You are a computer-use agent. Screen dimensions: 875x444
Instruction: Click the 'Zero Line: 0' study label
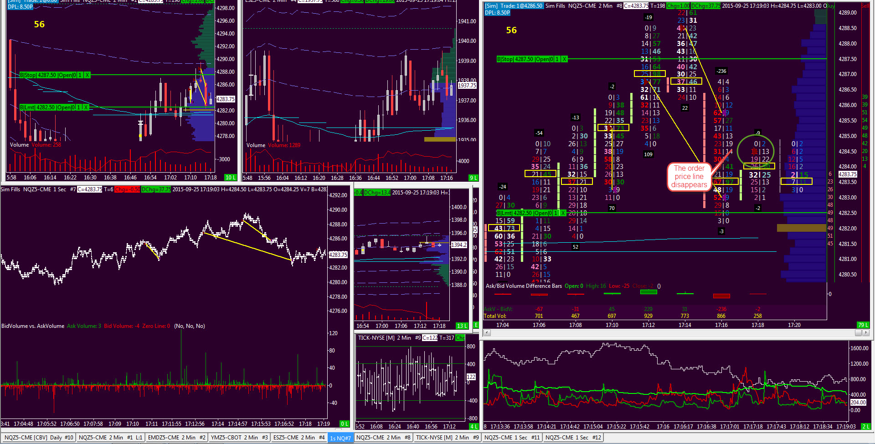(x=156, y=326)
